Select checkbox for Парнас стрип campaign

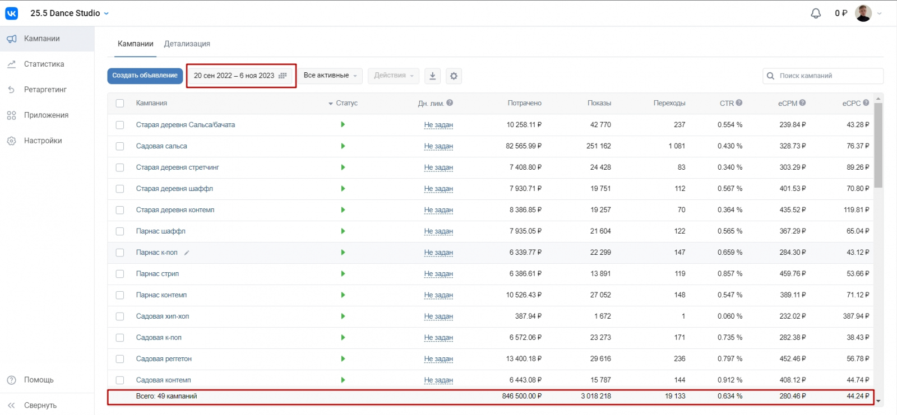[x=120, y=274]
